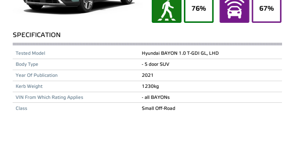Viewport: 295px width, 165px height.
Task: Click the 'Body Type' label
Action: click(27, 64)
